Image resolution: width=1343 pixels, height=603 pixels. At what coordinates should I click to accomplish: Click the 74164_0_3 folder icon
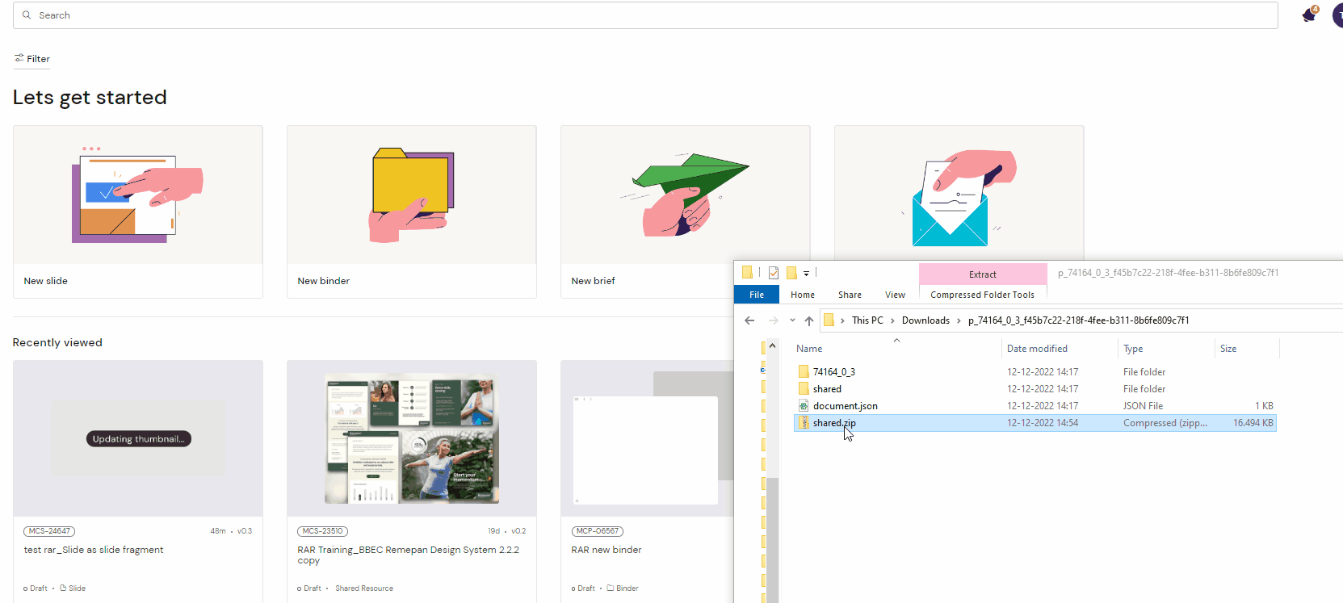coord(804,372)
